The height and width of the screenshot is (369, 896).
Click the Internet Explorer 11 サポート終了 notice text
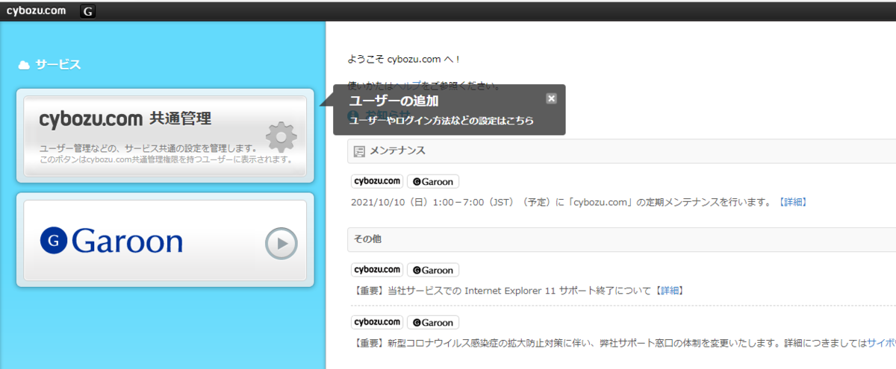502,291
